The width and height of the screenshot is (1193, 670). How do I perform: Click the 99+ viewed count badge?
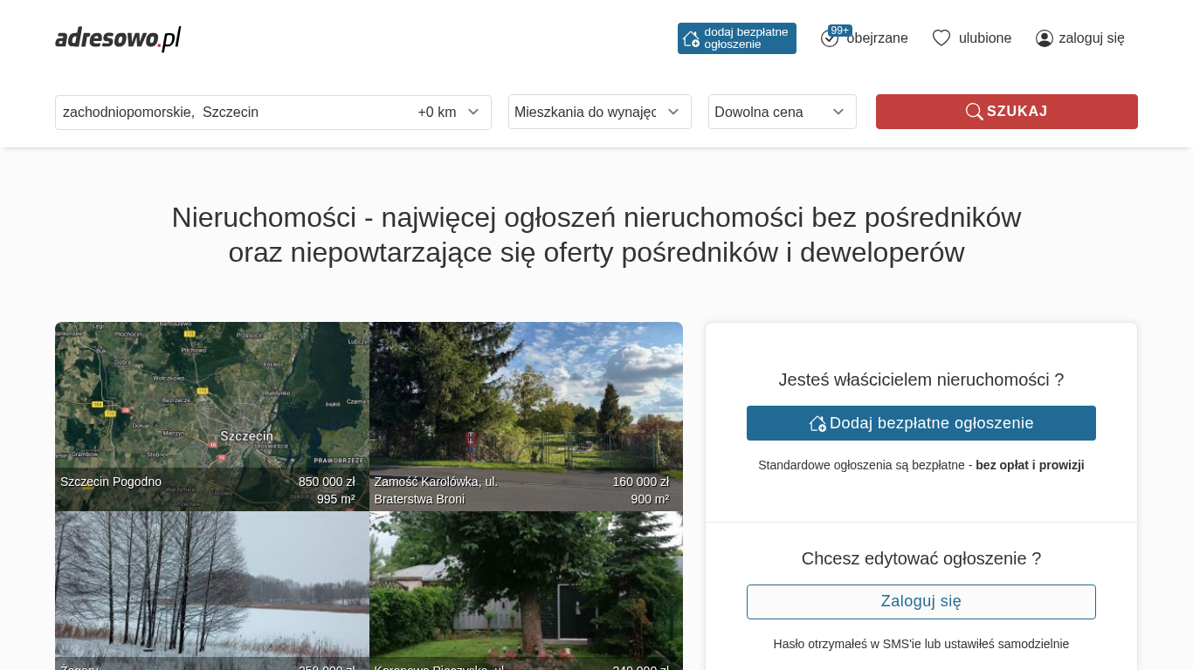pyautogui.click(x=840, y=31)
